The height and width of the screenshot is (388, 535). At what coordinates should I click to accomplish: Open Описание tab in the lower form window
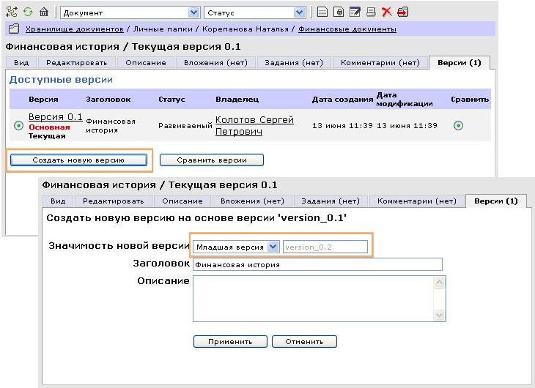point(182,201)
